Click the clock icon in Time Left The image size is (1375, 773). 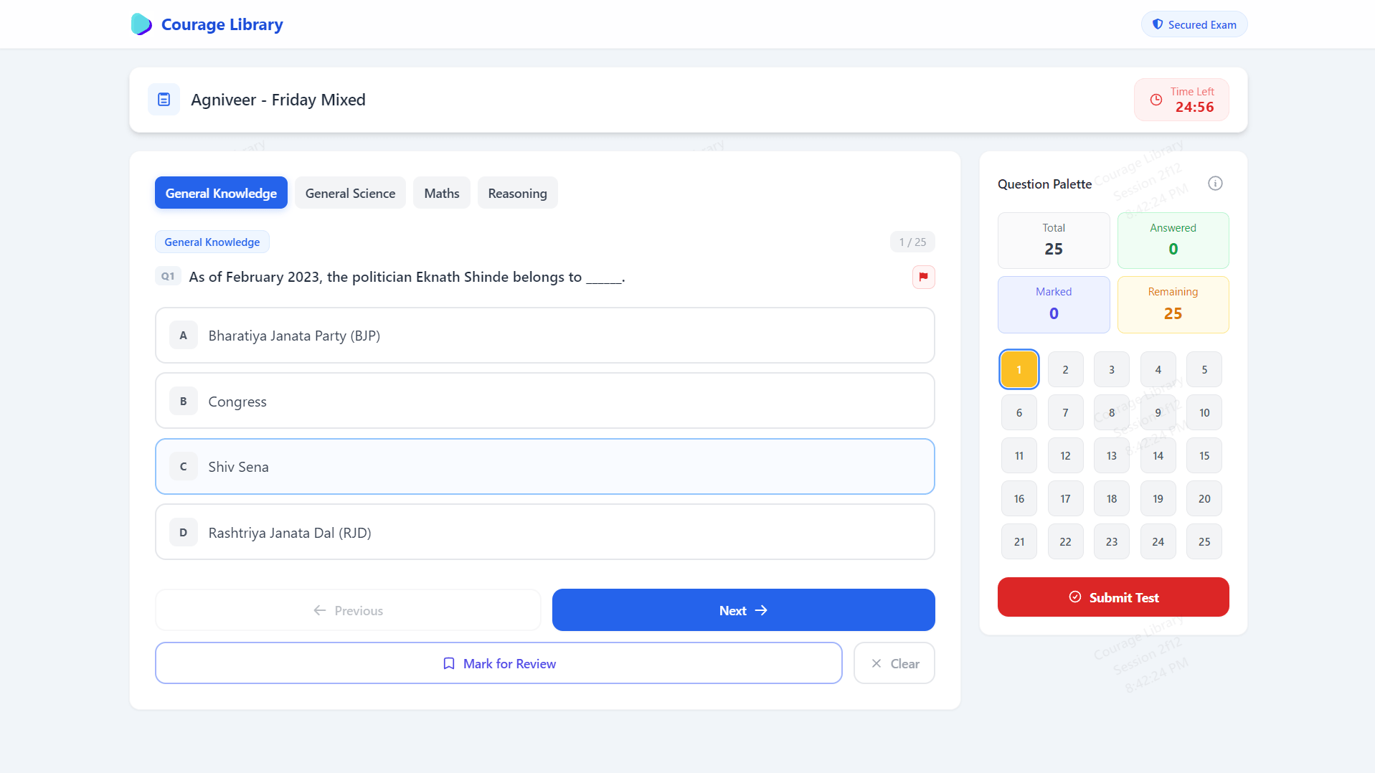[1156, 100]
